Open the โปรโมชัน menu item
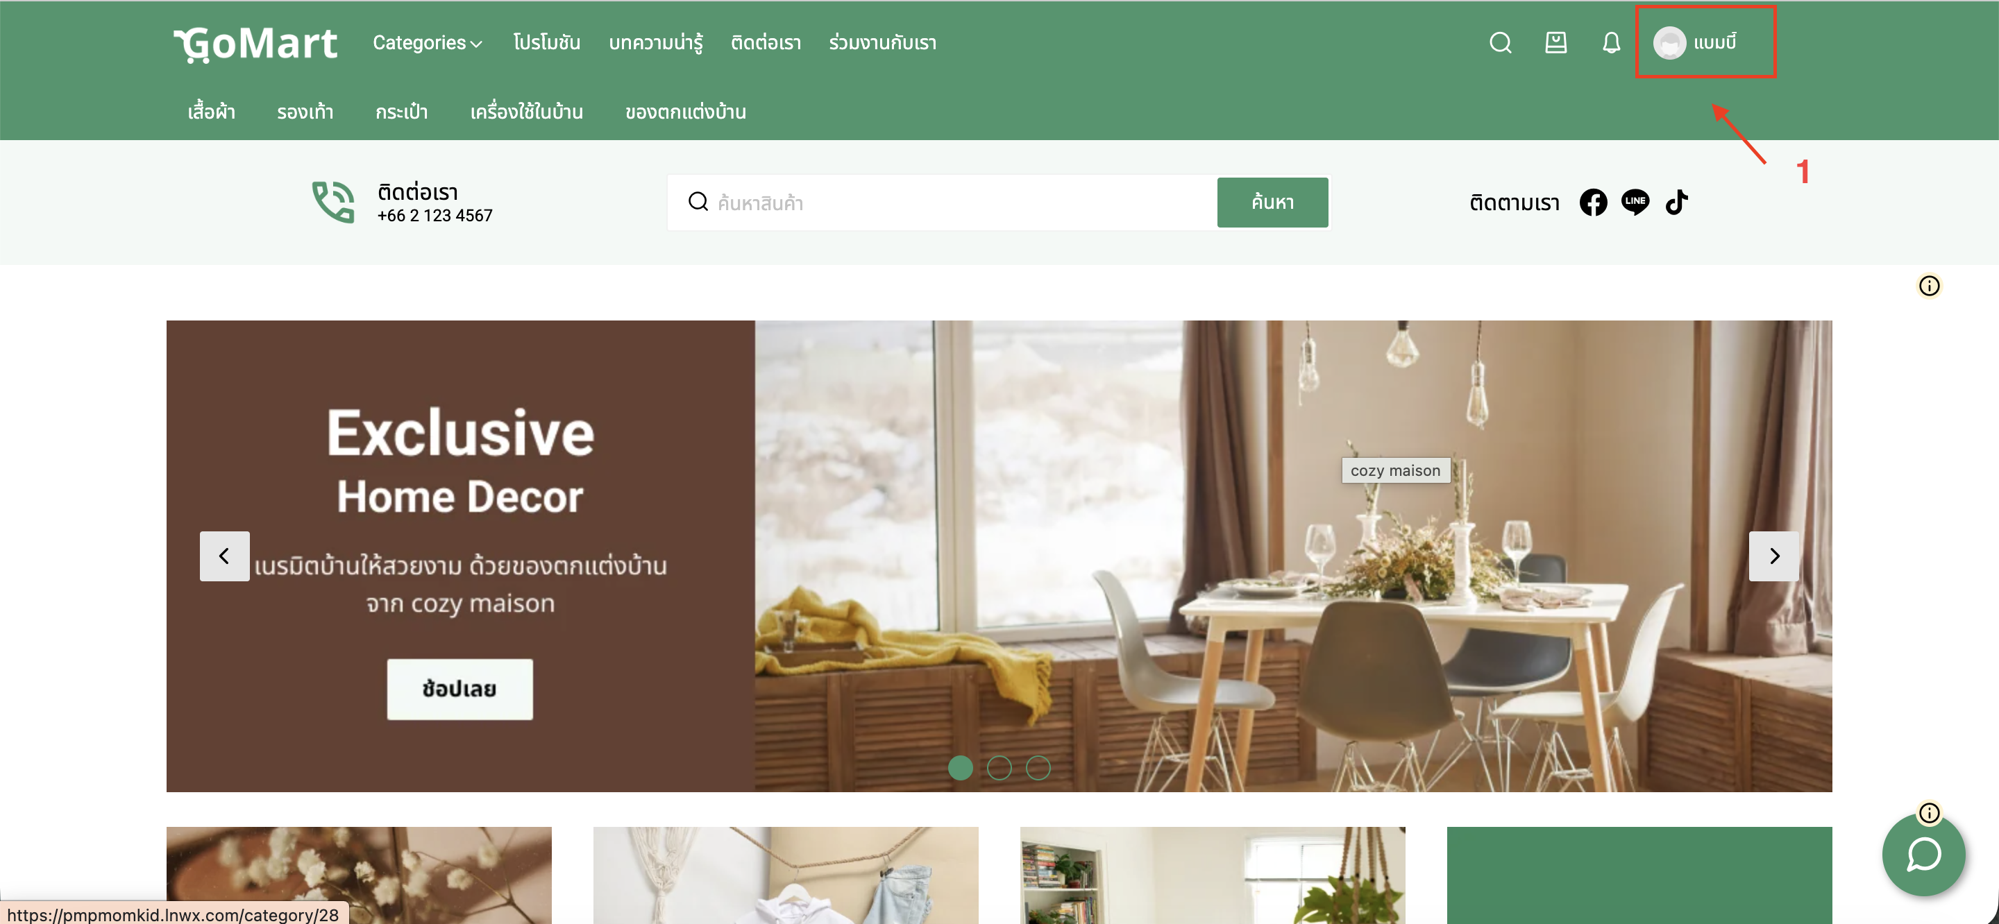 [x=546, y=43]
